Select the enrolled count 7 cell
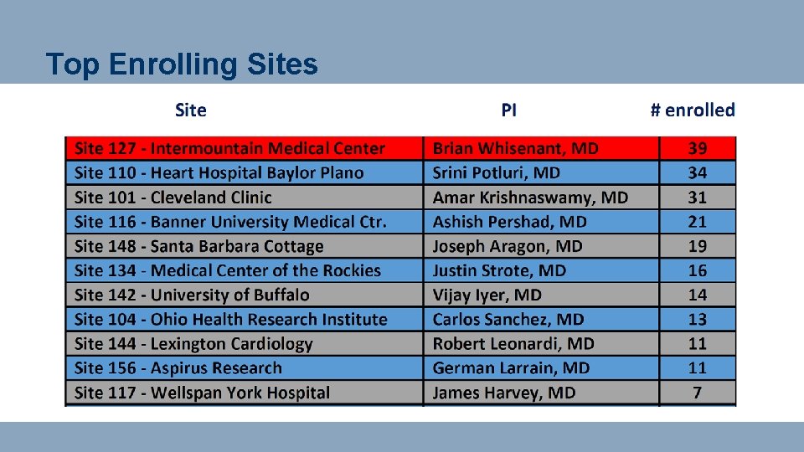The height and width of the screenshot is (452, 804). (698, 393)
